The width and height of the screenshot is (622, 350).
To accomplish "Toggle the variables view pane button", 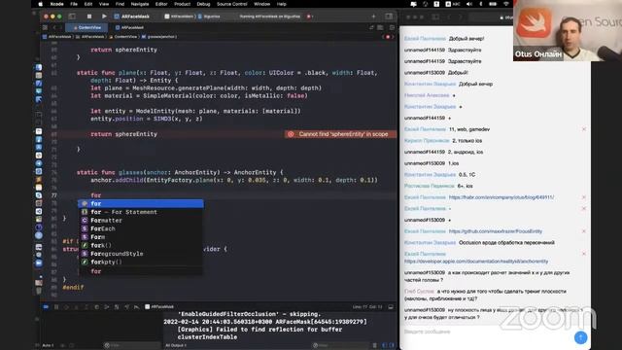I will click(384, 345).
